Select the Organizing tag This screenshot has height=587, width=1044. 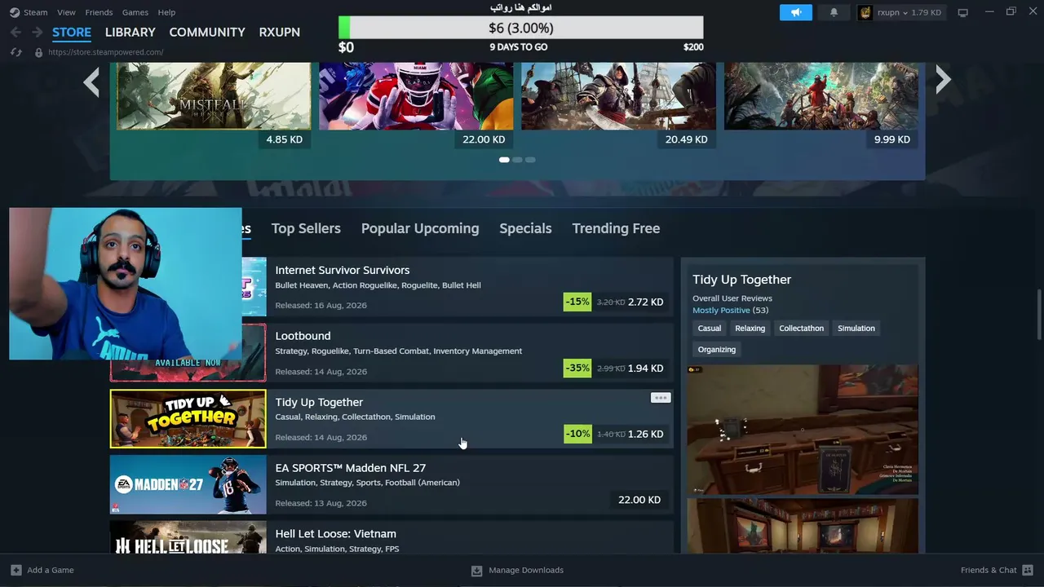tap(717, 350)
